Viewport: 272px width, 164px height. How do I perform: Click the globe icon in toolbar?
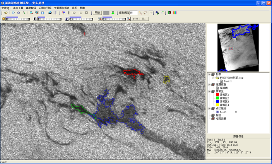tap(50, 13)
